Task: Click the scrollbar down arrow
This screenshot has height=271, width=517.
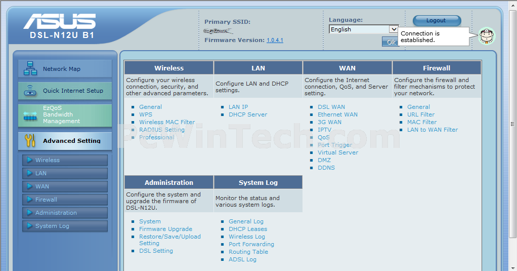Action: tap(512, 267)
